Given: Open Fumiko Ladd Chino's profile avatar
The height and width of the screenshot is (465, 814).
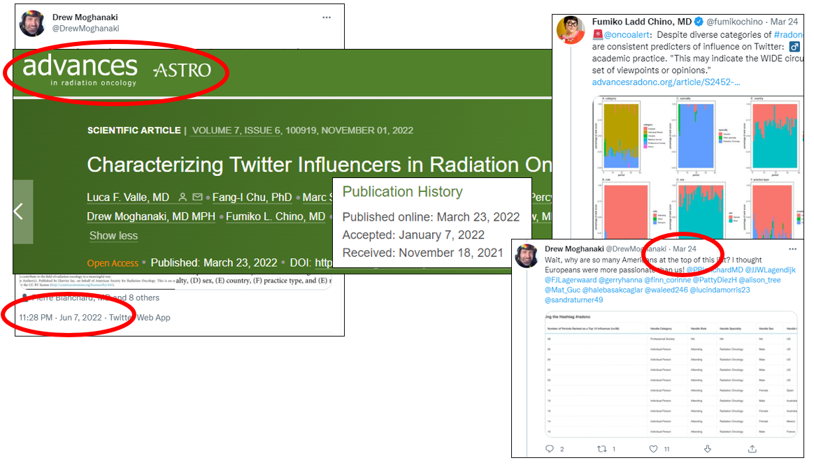Looking at the screenshot, I should tap(571, 29).
